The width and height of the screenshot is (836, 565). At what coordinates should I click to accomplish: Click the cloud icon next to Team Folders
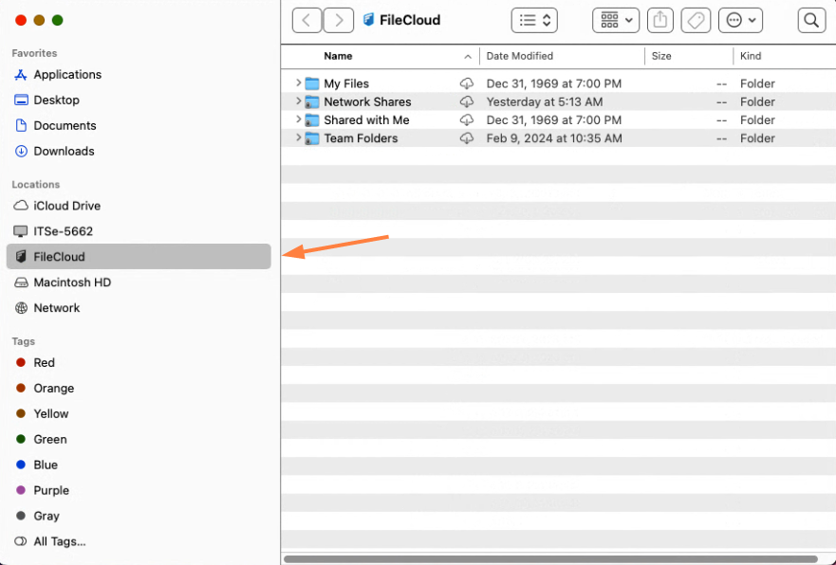click(466, 138)
